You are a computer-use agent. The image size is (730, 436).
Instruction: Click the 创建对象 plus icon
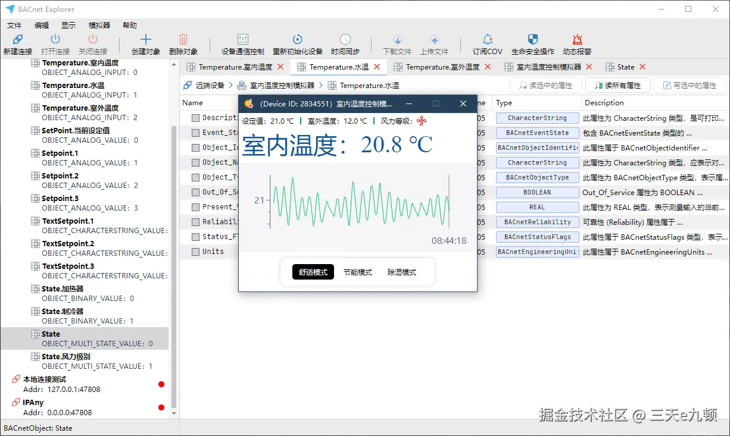[146, 39]
